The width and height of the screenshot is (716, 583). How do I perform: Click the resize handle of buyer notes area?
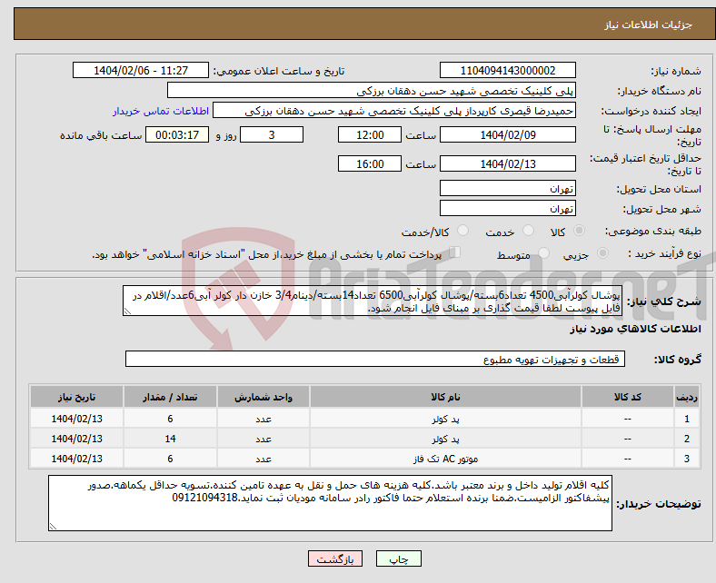coord(53,527)
